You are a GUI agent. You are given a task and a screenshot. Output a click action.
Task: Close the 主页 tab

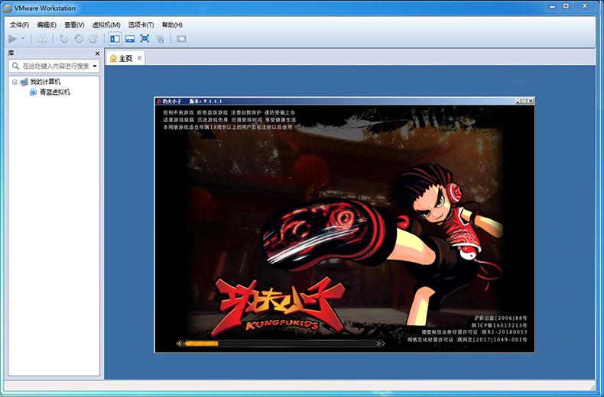point(139,58)
